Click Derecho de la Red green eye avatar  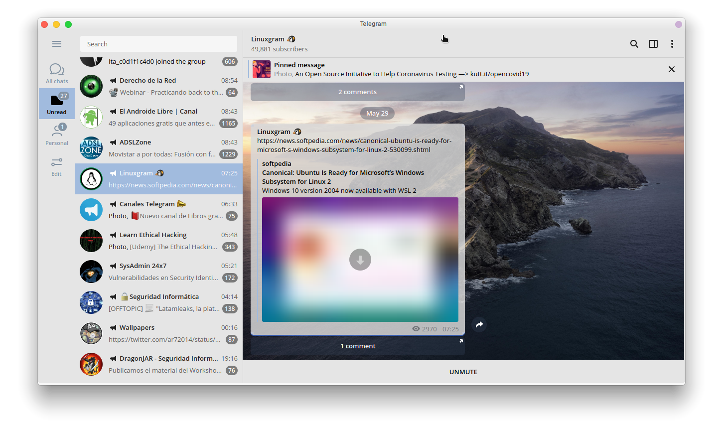(x=91, y=86)
